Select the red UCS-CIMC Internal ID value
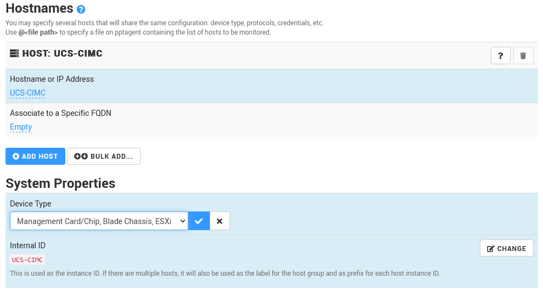Image resolution: width=543 pixels, height=290 pixels. tap(27, 260)
